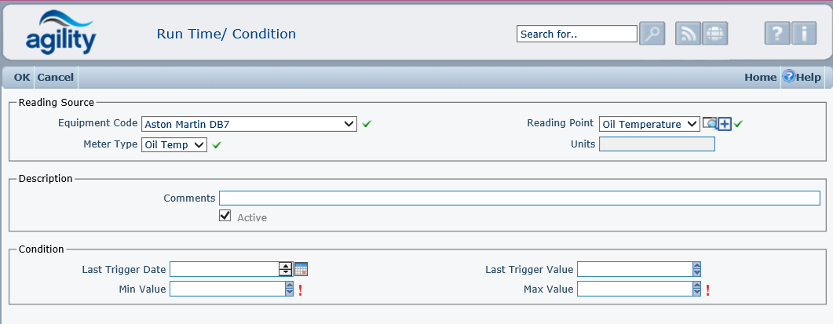This screenshot has width=833, height=324.
Task: Click OK in the toolbar
Action: (x=22, y=78)
